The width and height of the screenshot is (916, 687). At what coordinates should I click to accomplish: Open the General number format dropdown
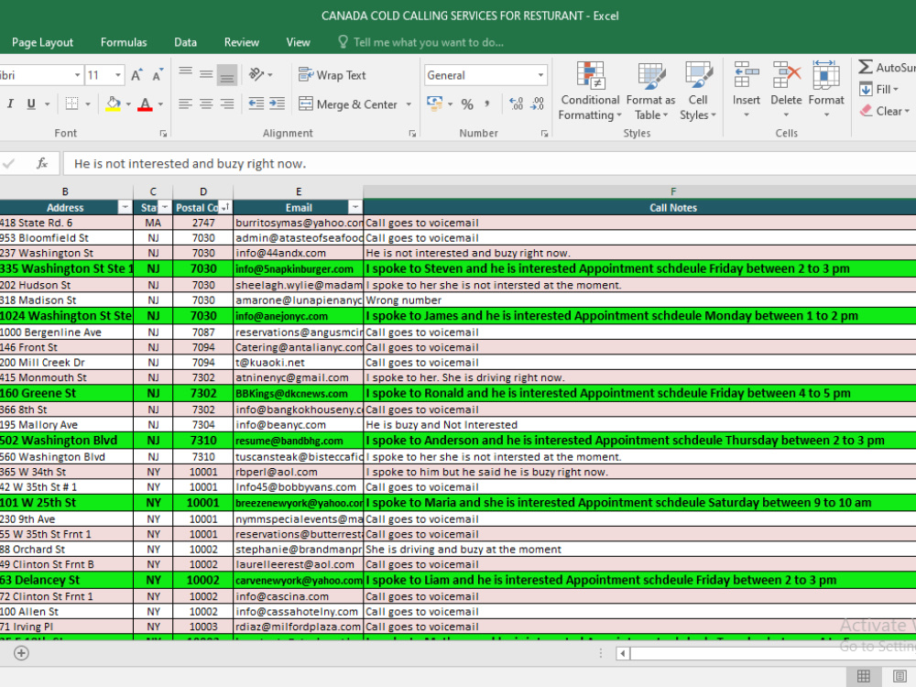click(x=540, y=75)
